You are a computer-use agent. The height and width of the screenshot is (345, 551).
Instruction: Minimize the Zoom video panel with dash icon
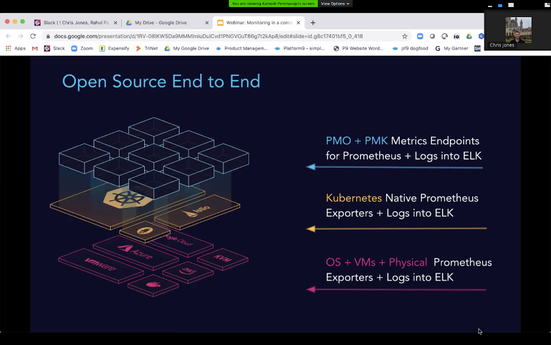point(490,6)
